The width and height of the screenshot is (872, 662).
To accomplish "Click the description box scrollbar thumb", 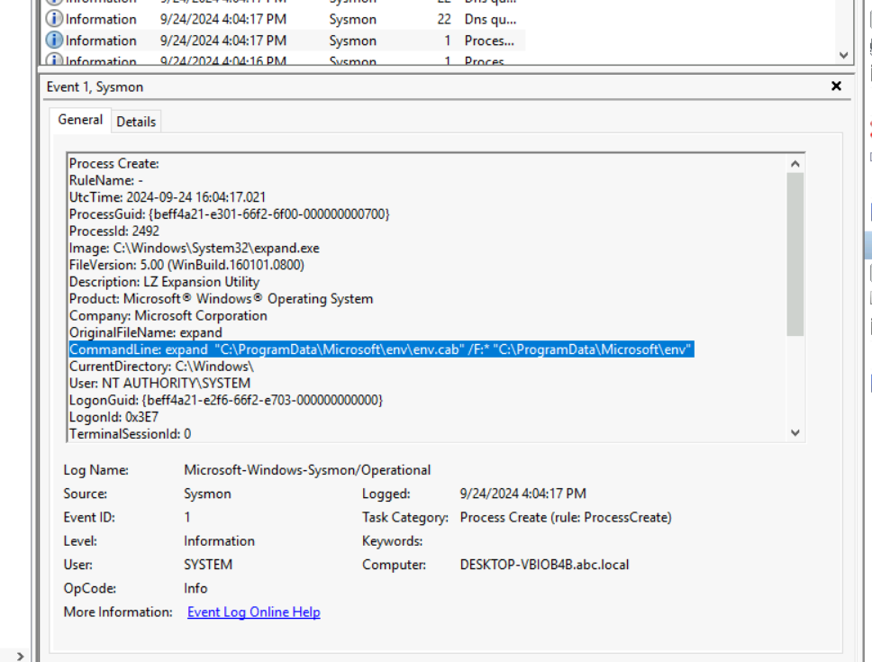I will coord(795,254).
